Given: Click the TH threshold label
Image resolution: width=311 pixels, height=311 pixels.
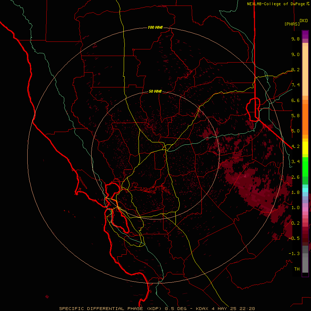Looking at the screenshot, I should [297, 269].
